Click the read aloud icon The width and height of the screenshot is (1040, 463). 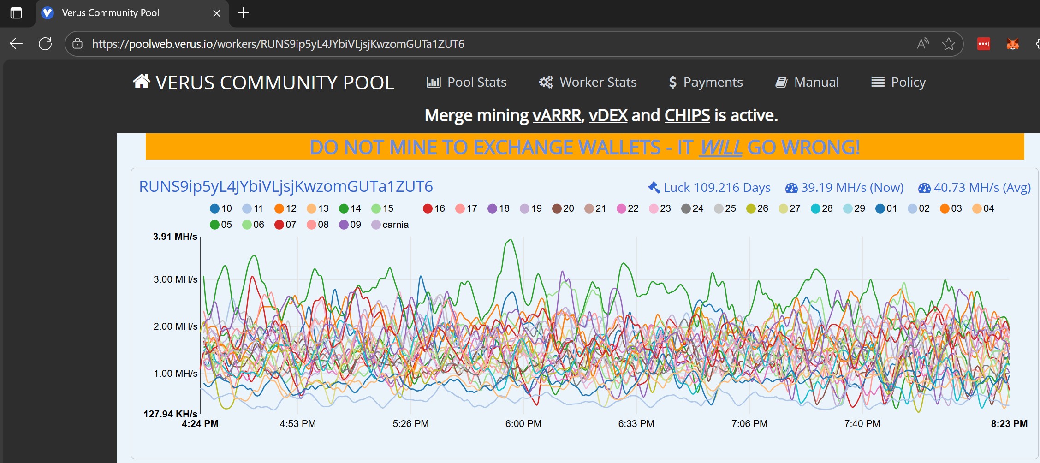pos(923,44)
